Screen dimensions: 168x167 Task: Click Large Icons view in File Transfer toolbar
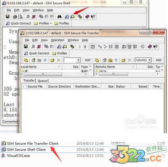click(100, 46)
